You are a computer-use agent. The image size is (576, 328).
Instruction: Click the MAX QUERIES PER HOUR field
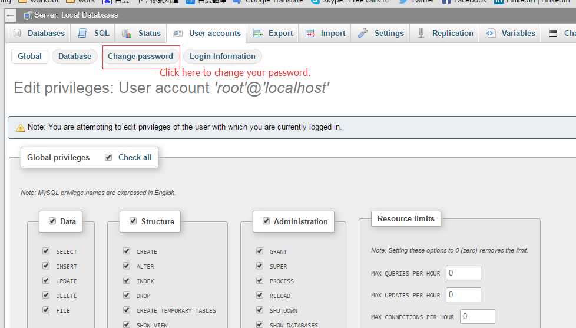pos(464,273)
